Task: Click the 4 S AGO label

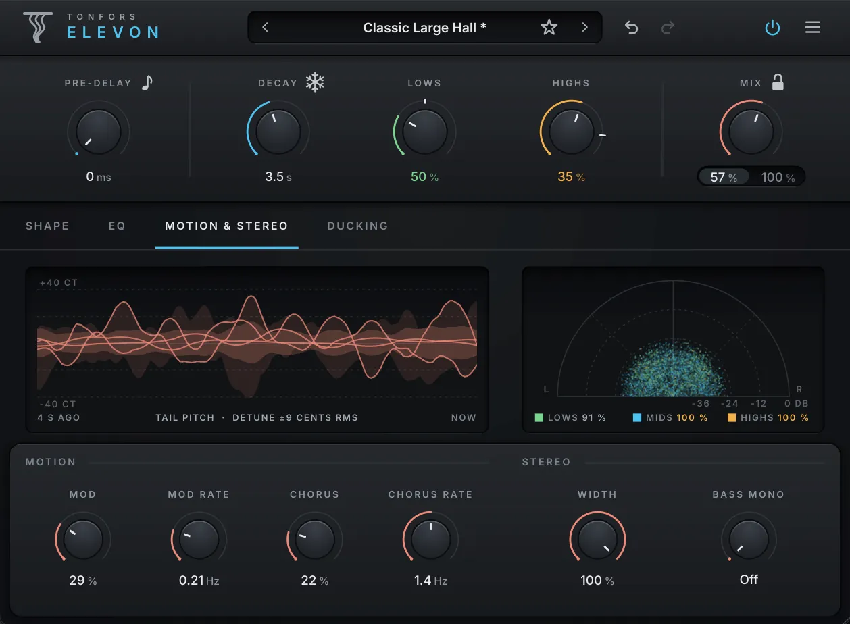Action: coord(59,417)
